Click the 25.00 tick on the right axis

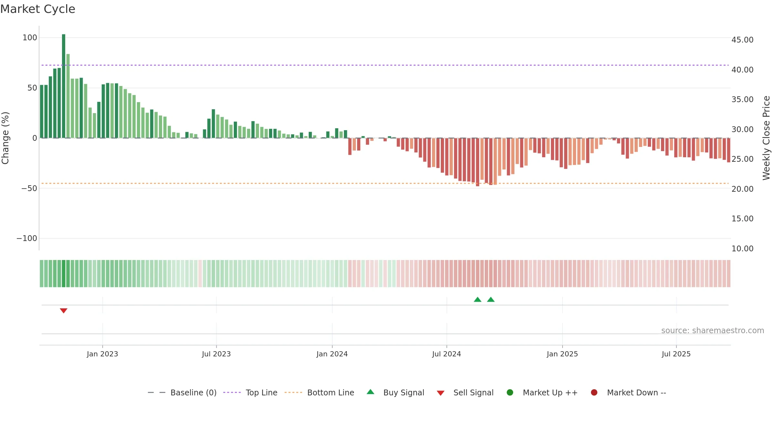tap(742, 159)
